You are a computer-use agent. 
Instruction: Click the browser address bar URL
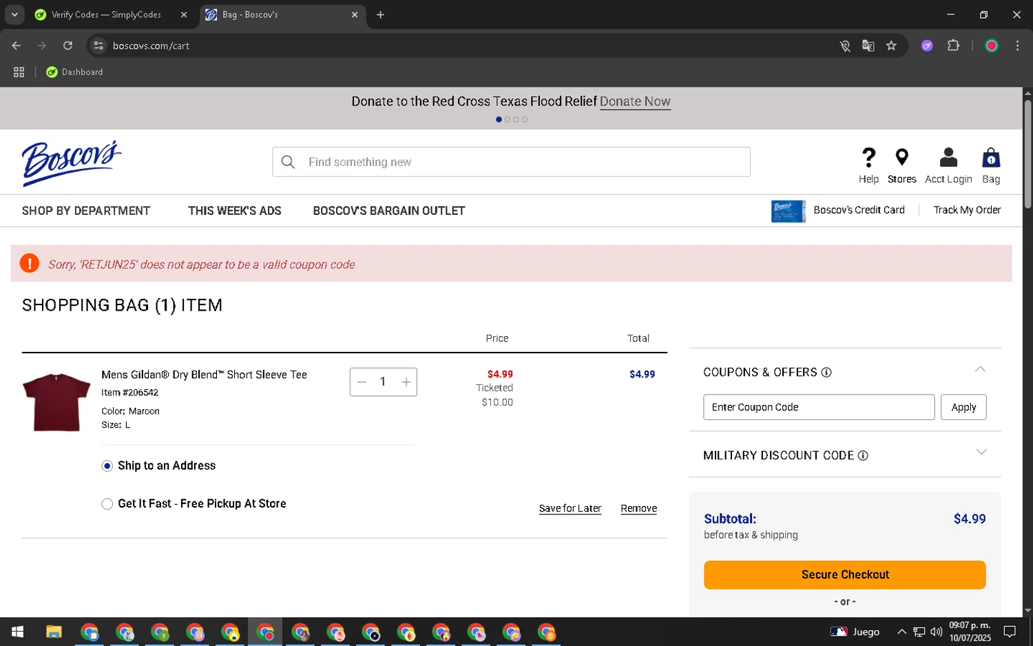click(x=151, y=45)
